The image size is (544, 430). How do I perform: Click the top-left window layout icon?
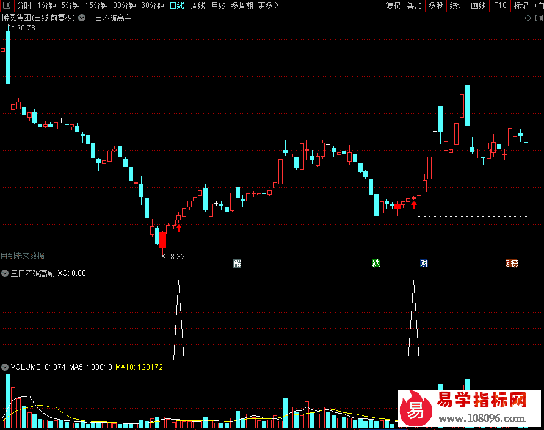click(x=6, y=6)
